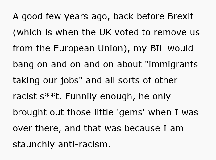Click the text "European Union)"
Viewport: 216px width, 160px height.
pos(90,48)
